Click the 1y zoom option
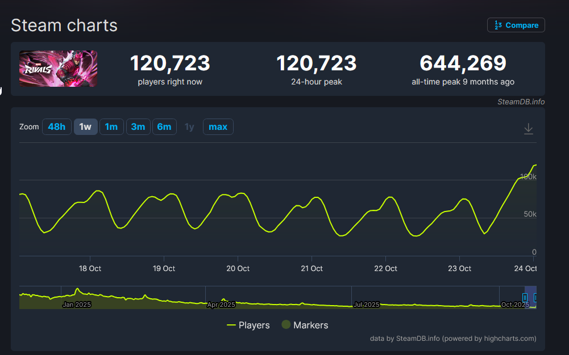Image resolution: width=569 pixels, height=355 pixels. 189,126
